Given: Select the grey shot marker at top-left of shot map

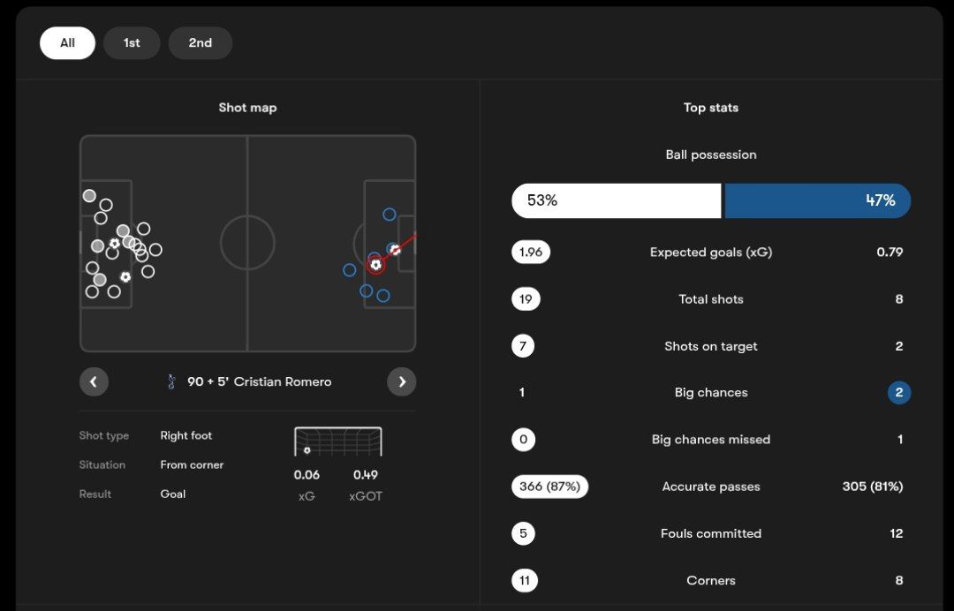Looking at the screenshot, I should click(x=89, y=196).
